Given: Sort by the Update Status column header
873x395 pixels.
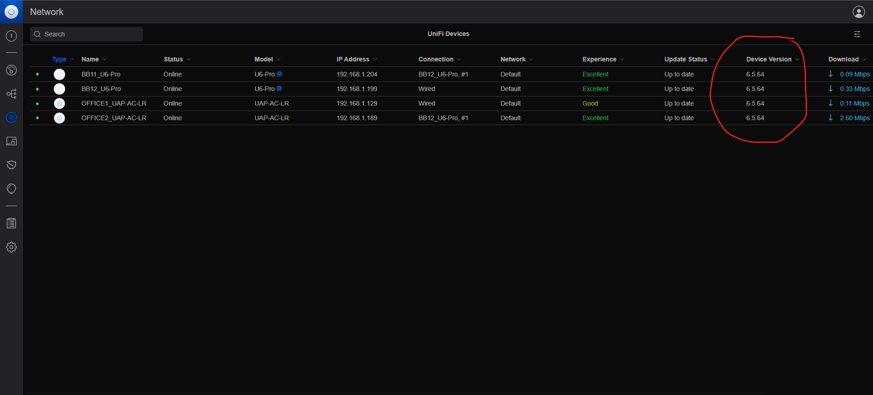Looking at the screenshot, I should (x=689, y=59).
